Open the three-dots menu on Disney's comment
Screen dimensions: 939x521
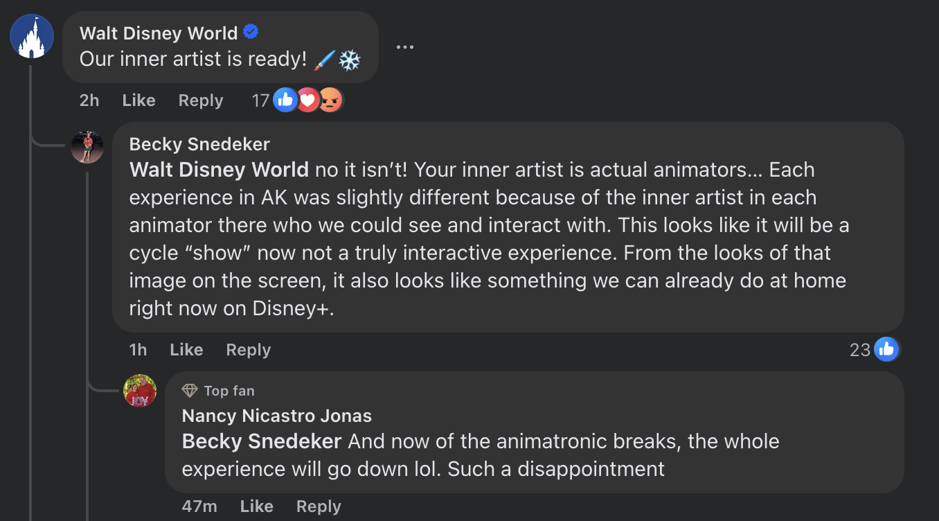[x=404, y=47]
